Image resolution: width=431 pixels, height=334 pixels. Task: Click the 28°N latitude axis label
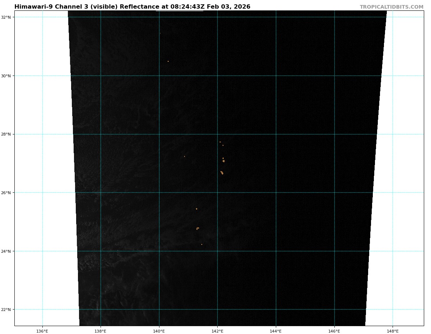[x=7, y=134]
